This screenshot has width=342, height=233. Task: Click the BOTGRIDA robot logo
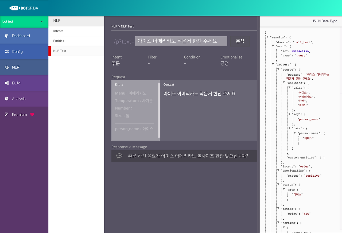pyautogui.click(x=14, y=8)
